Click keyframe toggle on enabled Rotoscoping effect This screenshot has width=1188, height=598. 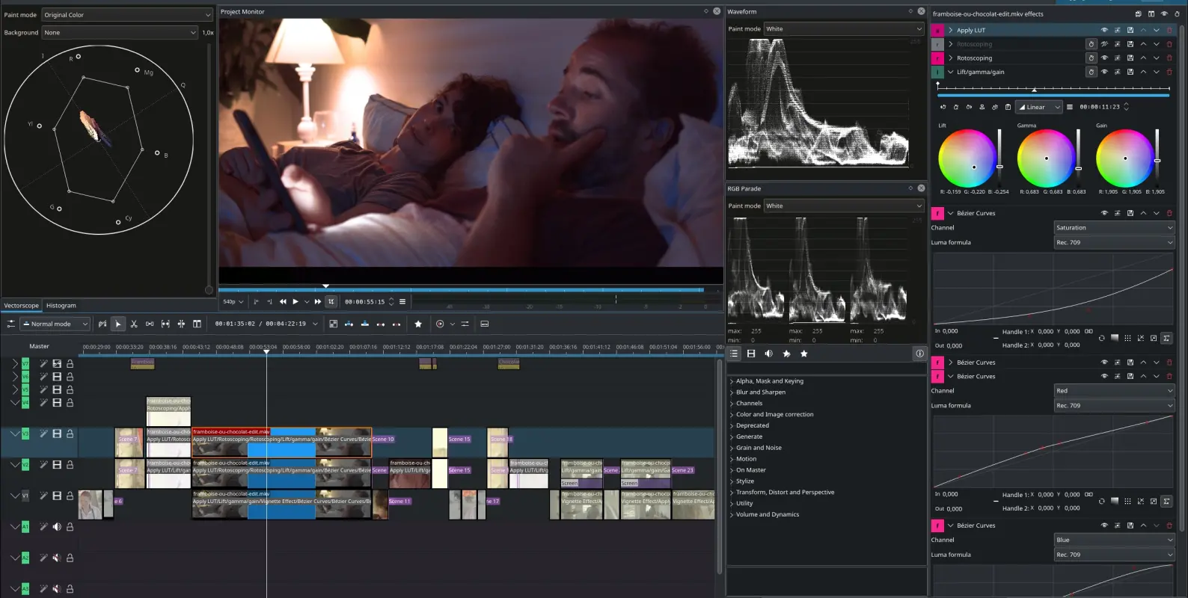pyautogui.click(x=1091, y=58)
